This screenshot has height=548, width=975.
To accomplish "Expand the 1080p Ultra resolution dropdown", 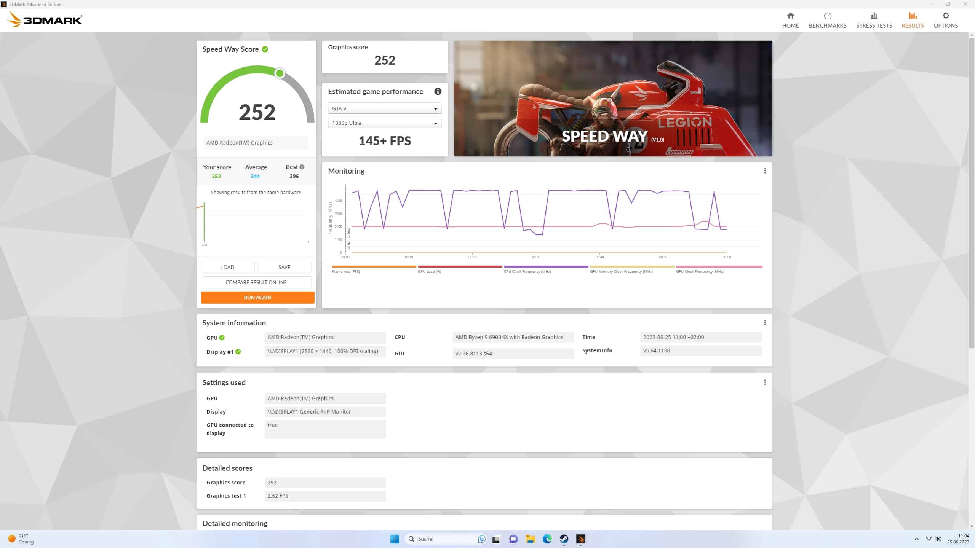I will pos(384,123).
